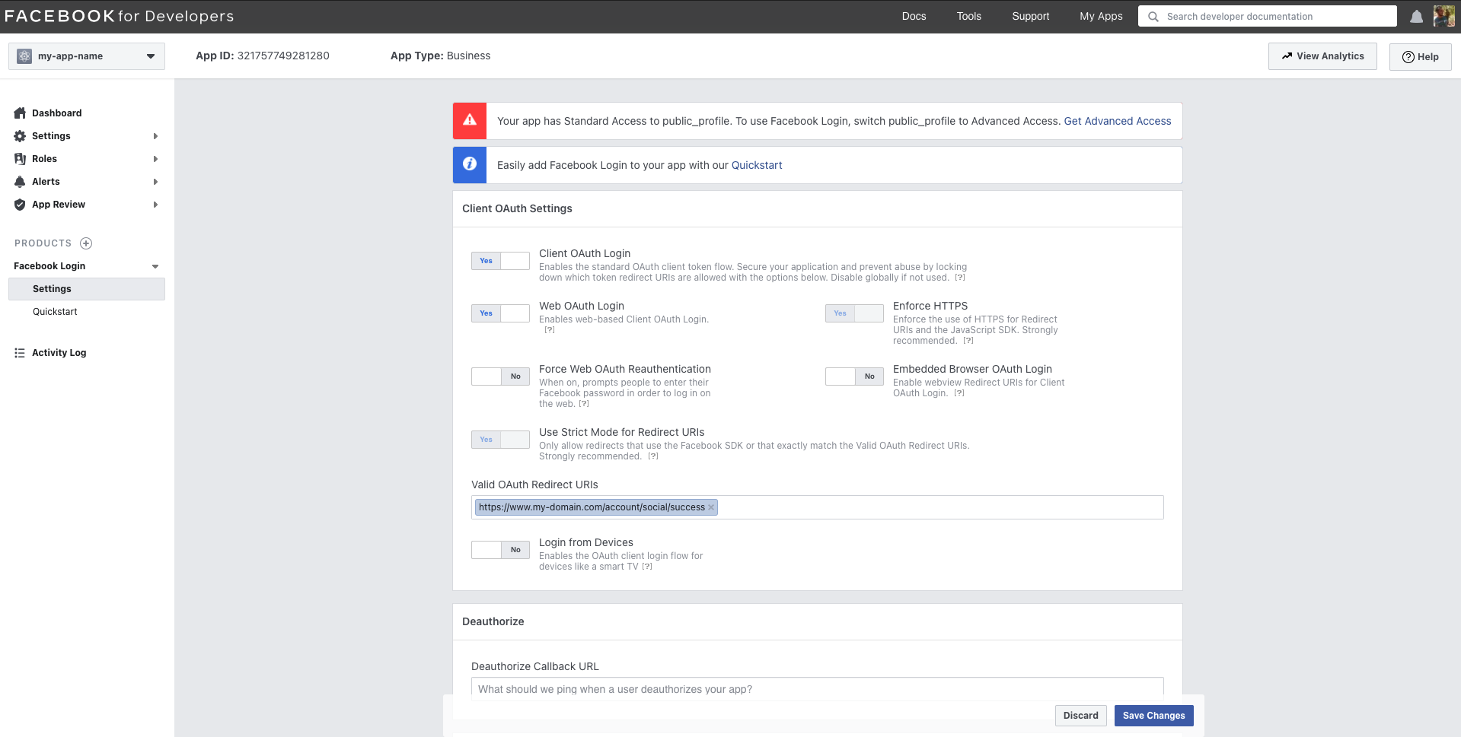1461x737 pixels.
Task: Open the user profile avatar
Action: (1443, 16)
